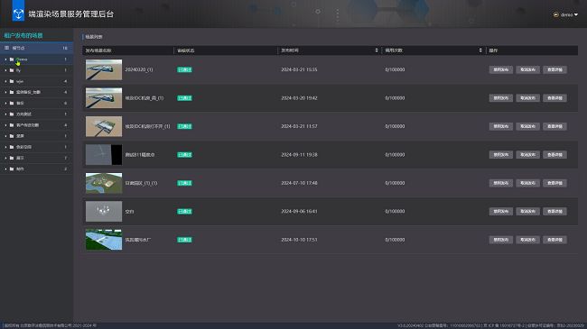
Task: Click the 根节点 root node grid icon
Action: (x=6, y=48)
